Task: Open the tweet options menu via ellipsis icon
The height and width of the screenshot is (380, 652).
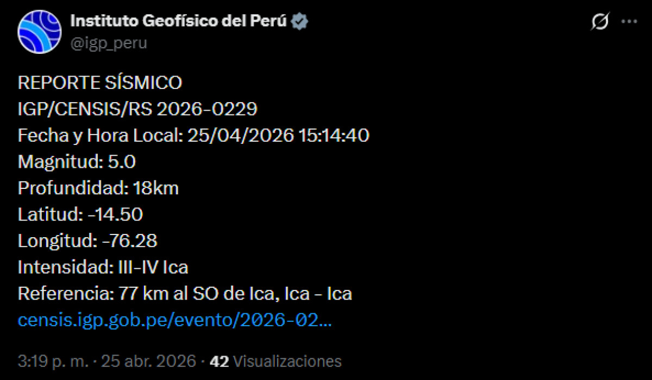Action: point(629,21)
